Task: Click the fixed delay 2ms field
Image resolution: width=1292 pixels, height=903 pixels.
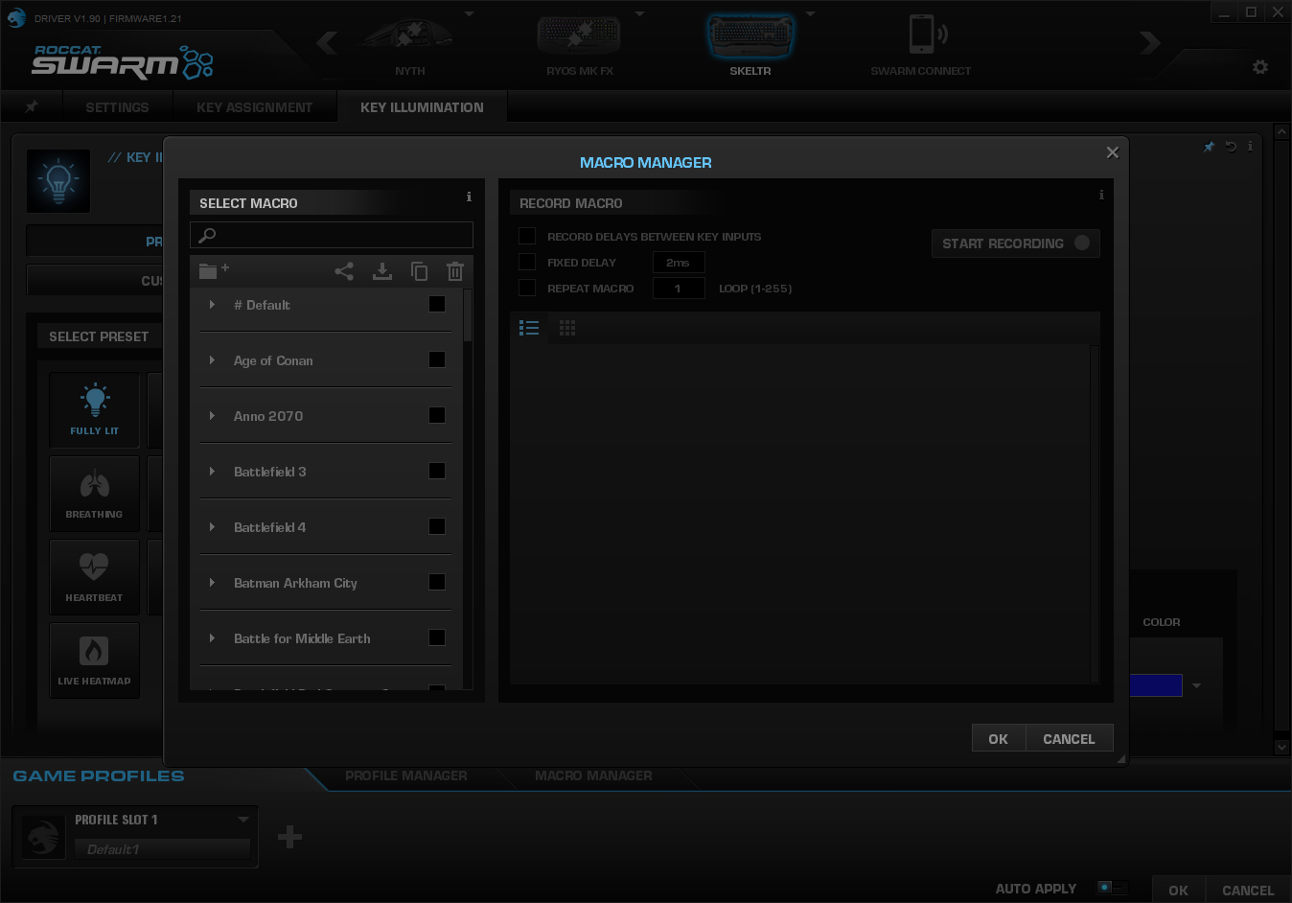Action: 679,262
